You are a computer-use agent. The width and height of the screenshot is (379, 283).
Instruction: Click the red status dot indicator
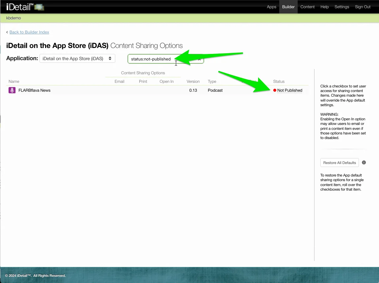tap(275, 90)
